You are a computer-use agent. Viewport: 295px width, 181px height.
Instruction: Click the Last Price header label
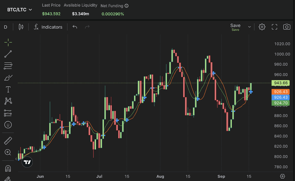(51, 5)
